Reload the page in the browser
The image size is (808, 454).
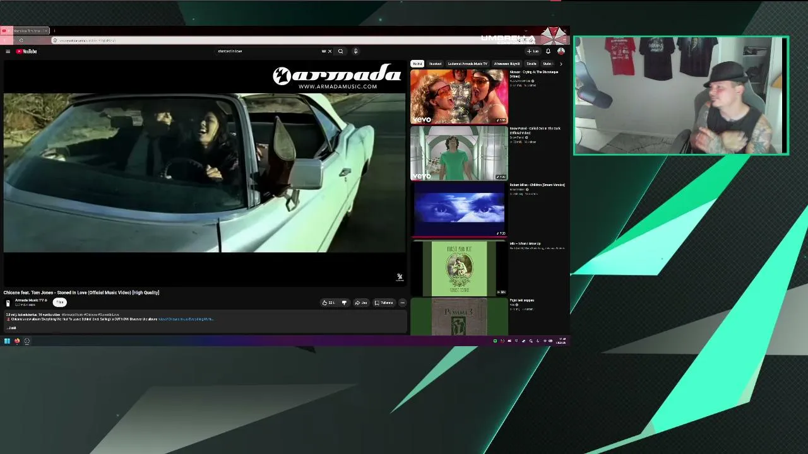(x=21, y=40)
